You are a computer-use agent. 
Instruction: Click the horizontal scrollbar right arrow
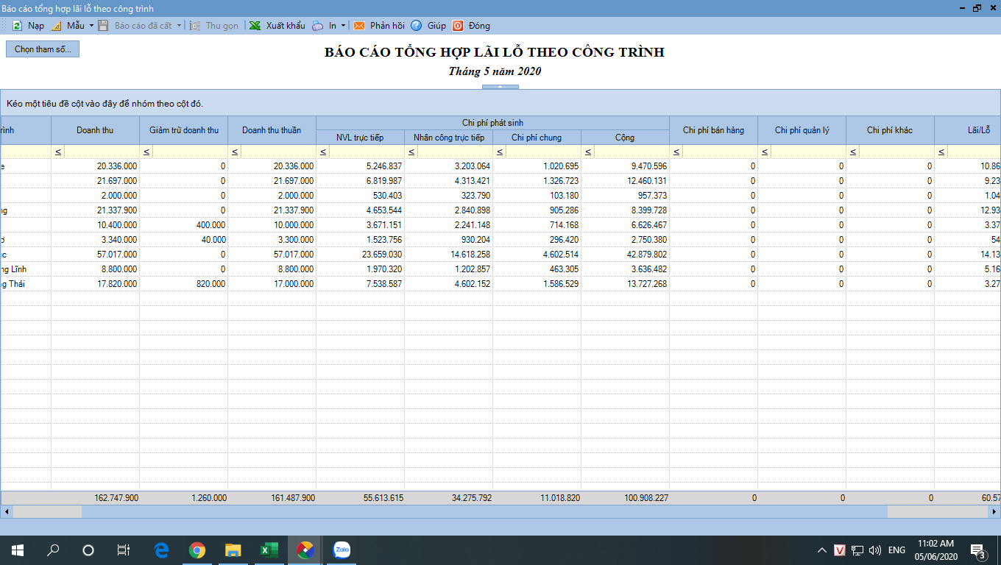click(994, 511)
